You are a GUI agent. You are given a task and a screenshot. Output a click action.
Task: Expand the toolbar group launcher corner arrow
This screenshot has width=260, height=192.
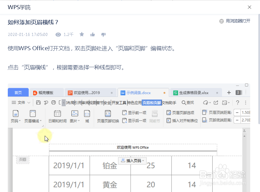(43, 126)
